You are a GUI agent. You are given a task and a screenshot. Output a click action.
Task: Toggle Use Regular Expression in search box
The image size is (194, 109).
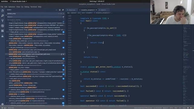pos(63,14)
